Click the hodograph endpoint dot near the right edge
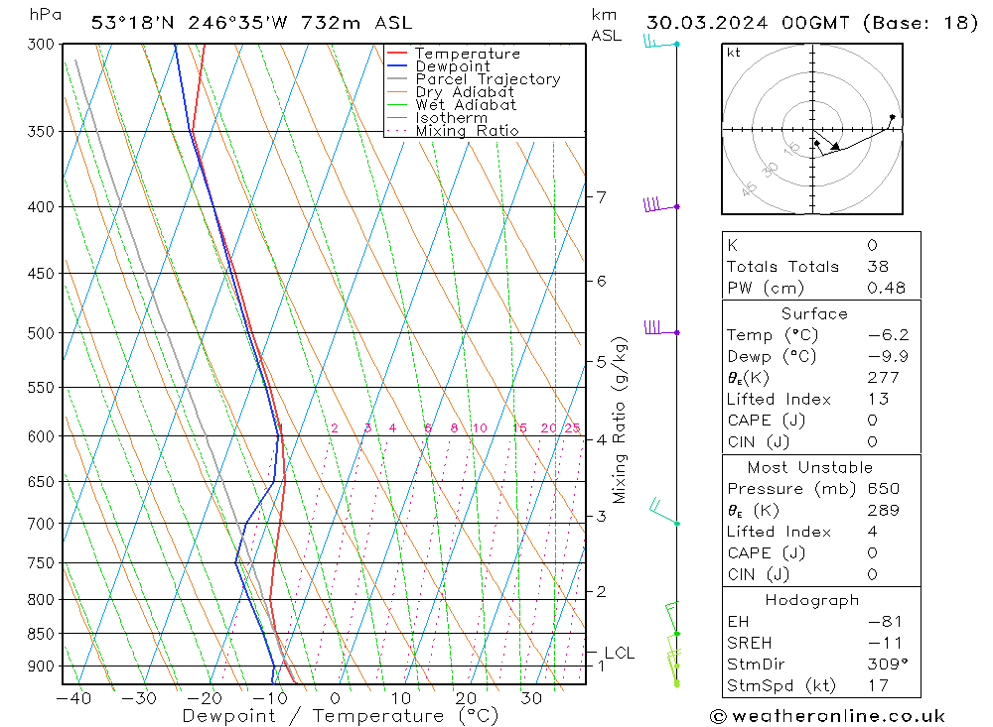The image size is (993, 727). pyautogui.click(x=893, y=117)
